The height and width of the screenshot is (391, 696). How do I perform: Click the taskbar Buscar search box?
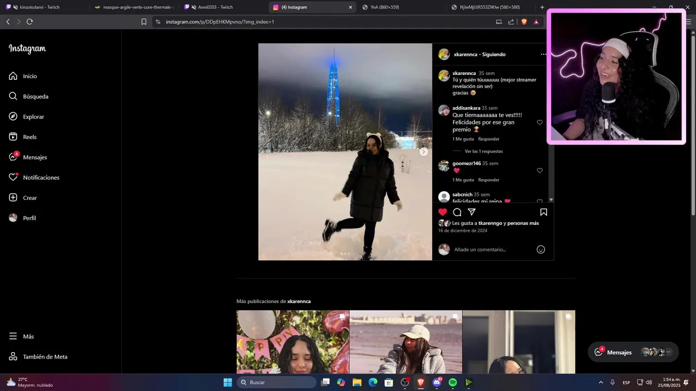click(277, 382)
